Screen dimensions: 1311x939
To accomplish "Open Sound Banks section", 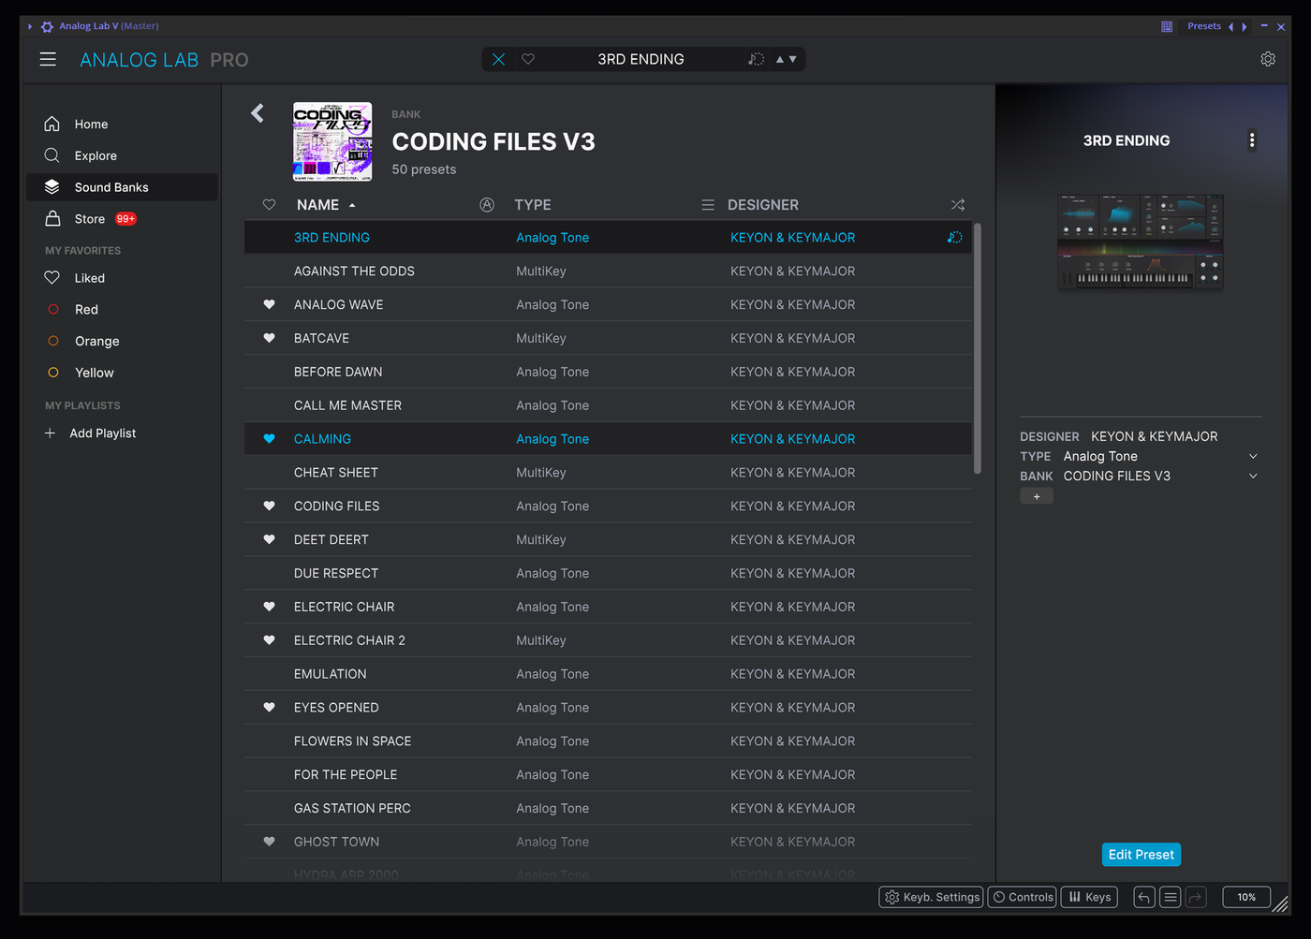I will pyautogui.click(x=122, y=187).
